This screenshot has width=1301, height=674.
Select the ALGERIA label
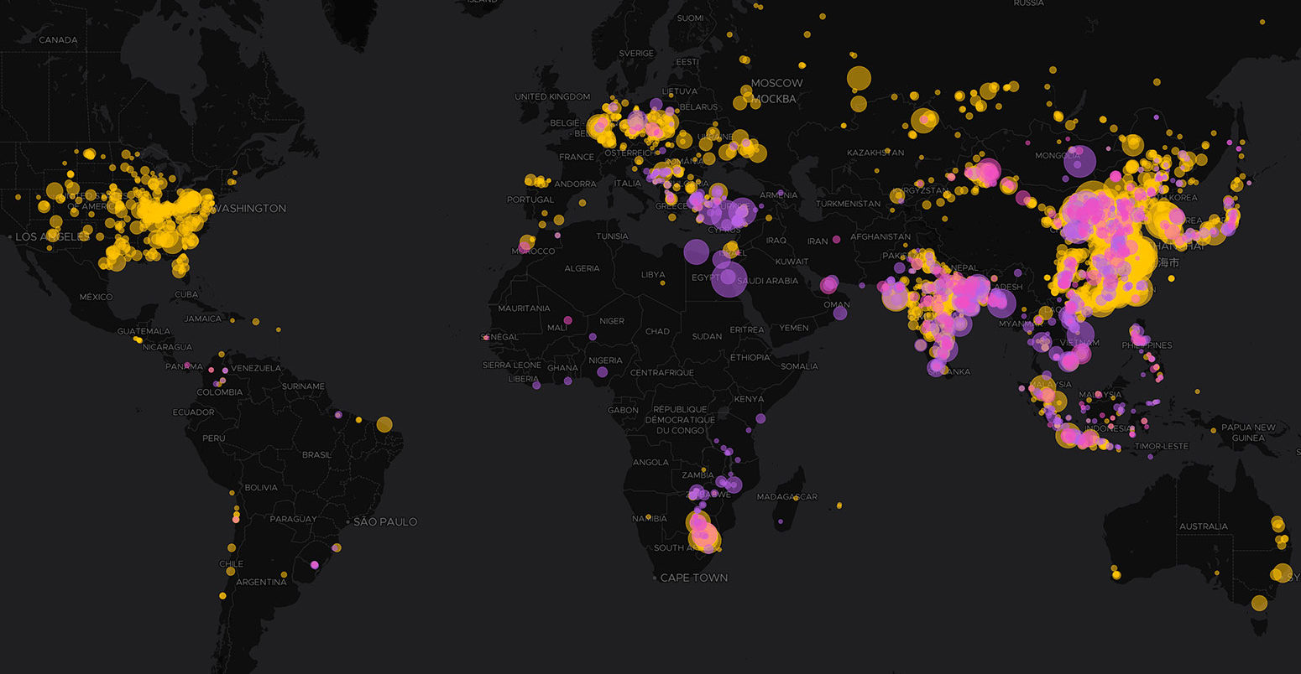point(582,268)
